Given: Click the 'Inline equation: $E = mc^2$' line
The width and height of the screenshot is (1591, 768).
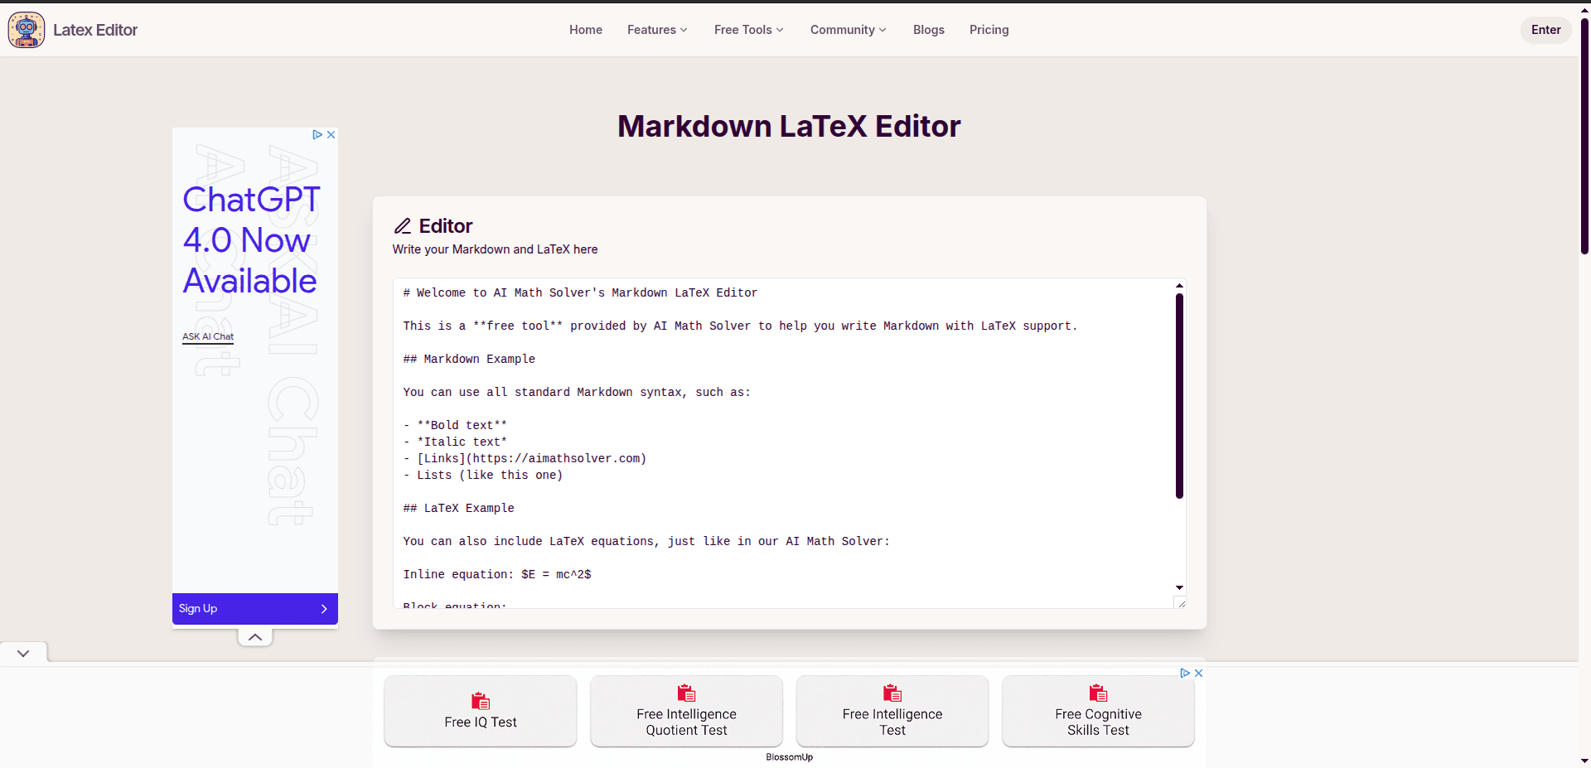Looking at the screenshot, I should coord(497,574).
